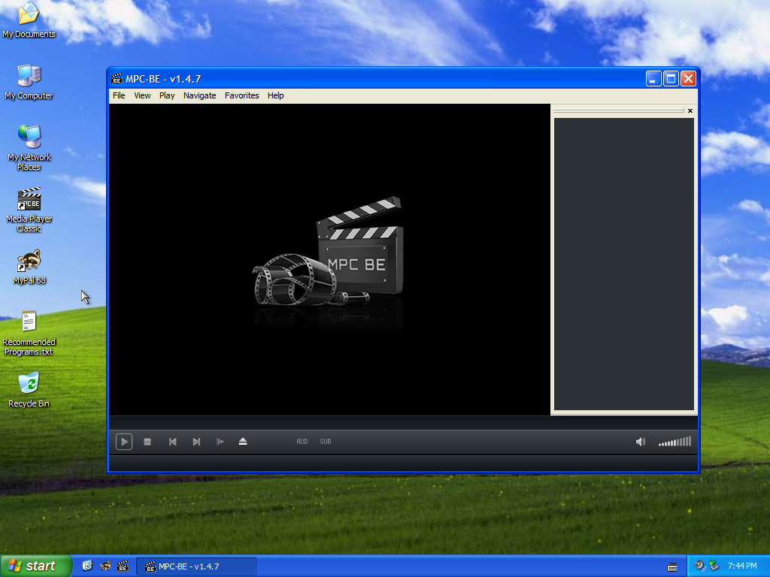Click the frame step button

tap(220, 442)
